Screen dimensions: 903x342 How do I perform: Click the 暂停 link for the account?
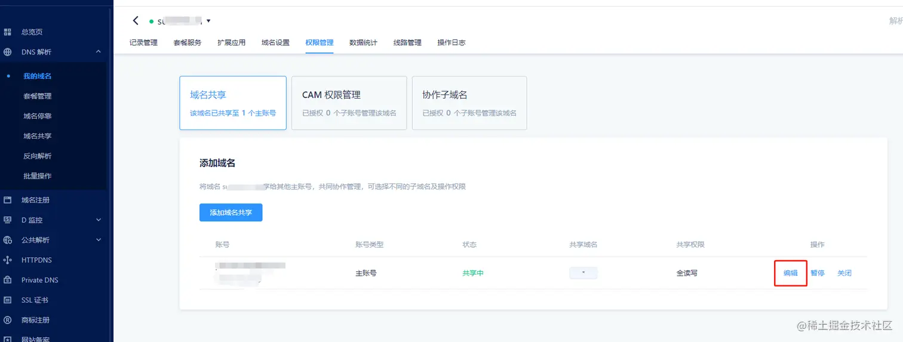pos(818,273)
